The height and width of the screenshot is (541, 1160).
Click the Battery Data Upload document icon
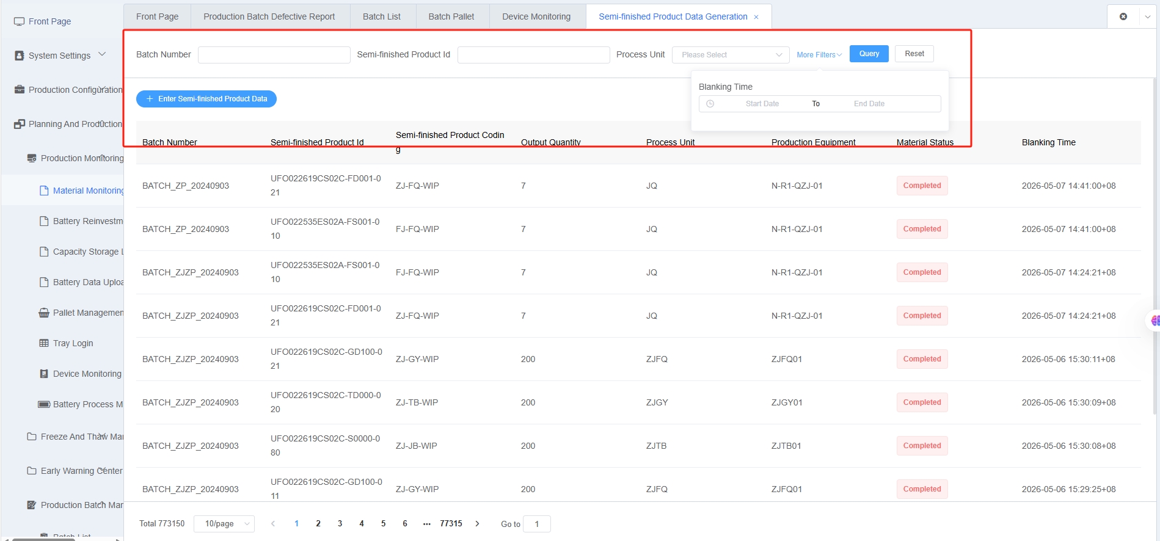coord(44,282)
